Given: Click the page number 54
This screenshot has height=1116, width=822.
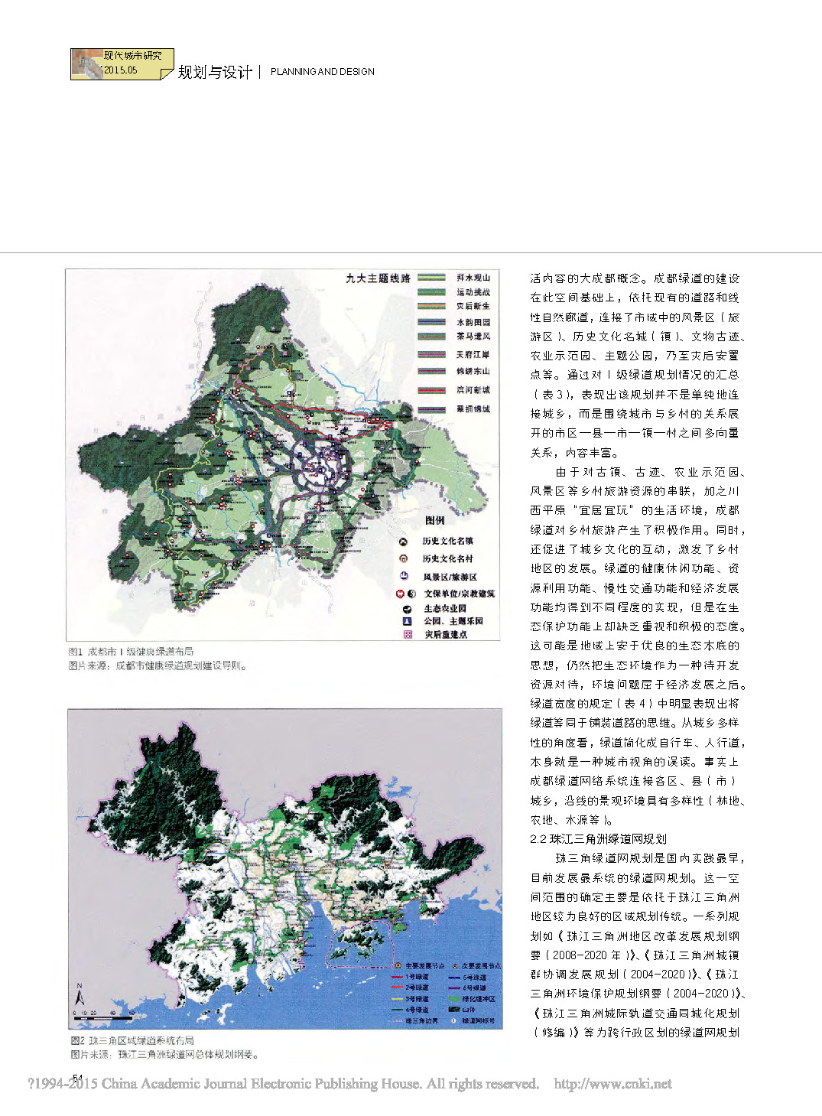Looking at the screenshot, I should [76, 1079].
